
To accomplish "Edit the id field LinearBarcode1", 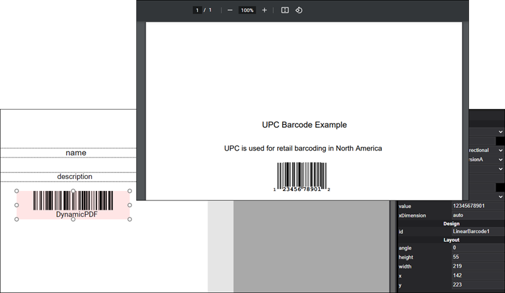I will (477, 232).
